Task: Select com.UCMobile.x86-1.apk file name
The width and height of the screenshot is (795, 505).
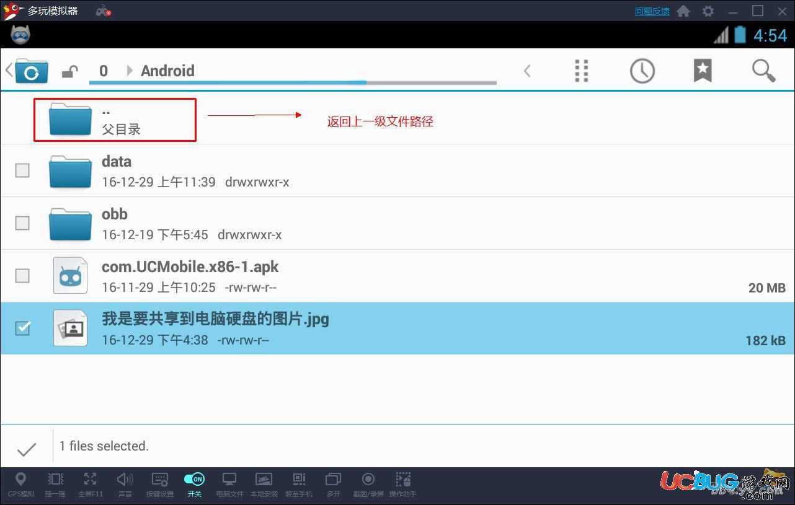Action: coord(190,267)
